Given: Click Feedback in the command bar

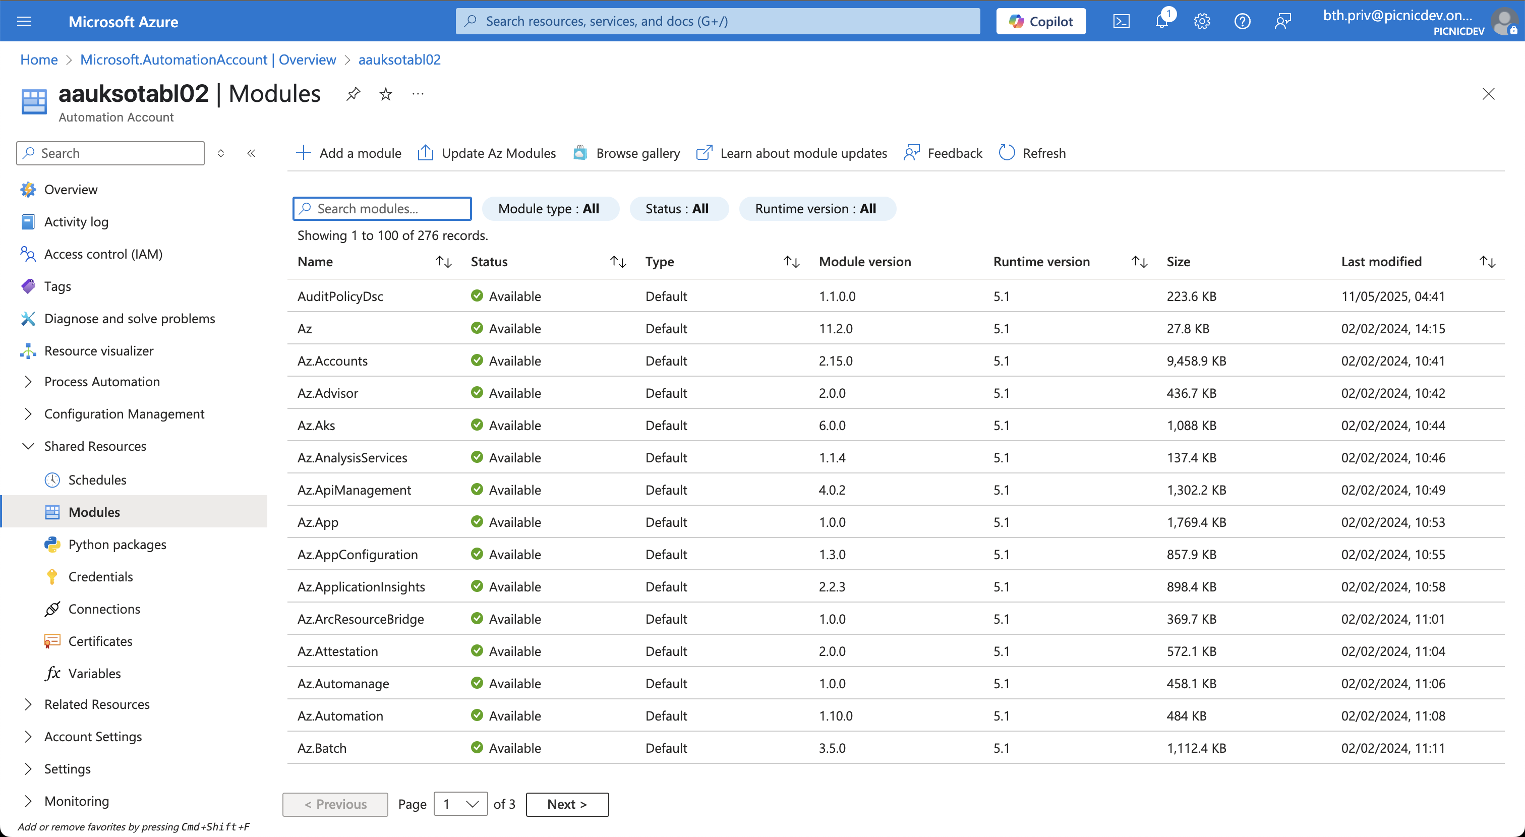Looking at the screenshot, I should click(x=943, y=153).
